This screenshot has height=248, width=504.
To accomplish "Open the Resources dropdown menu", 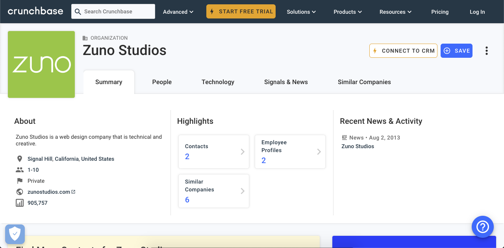I will [395, 12].
